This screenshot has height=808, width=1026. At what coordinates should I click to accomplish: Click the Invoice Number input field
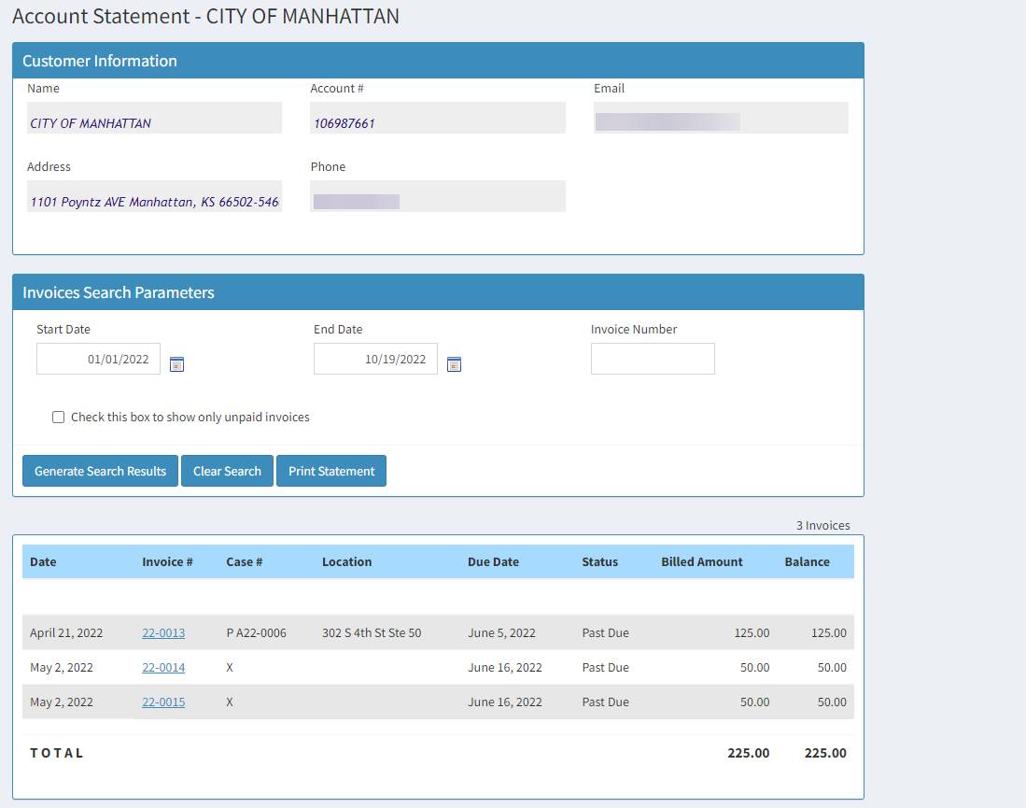coord(653,359)
